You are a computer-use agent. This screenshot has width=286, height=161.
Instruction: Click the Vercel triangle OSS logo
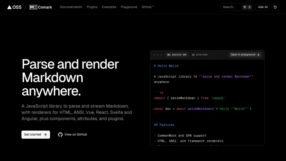click(x=14, y=7)
